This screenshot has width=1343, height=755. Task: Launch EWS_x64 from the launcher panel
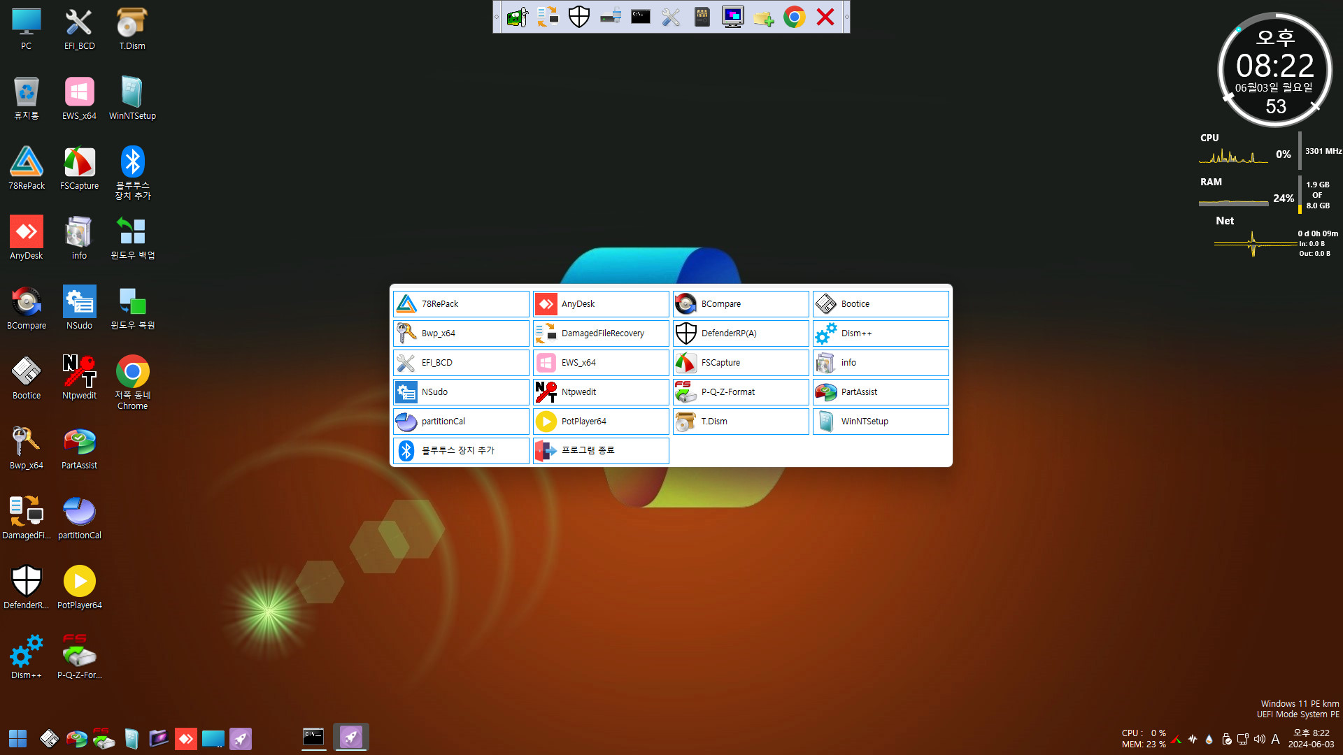(x=601, y=363)
